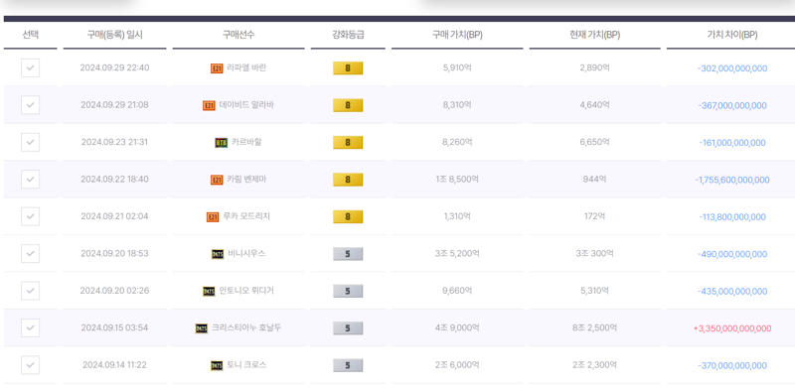The image size is (795, 388).
Task: Click the BTB badge icon beside 카르바할
Action: pyautogui.click(x=221, y=143)
